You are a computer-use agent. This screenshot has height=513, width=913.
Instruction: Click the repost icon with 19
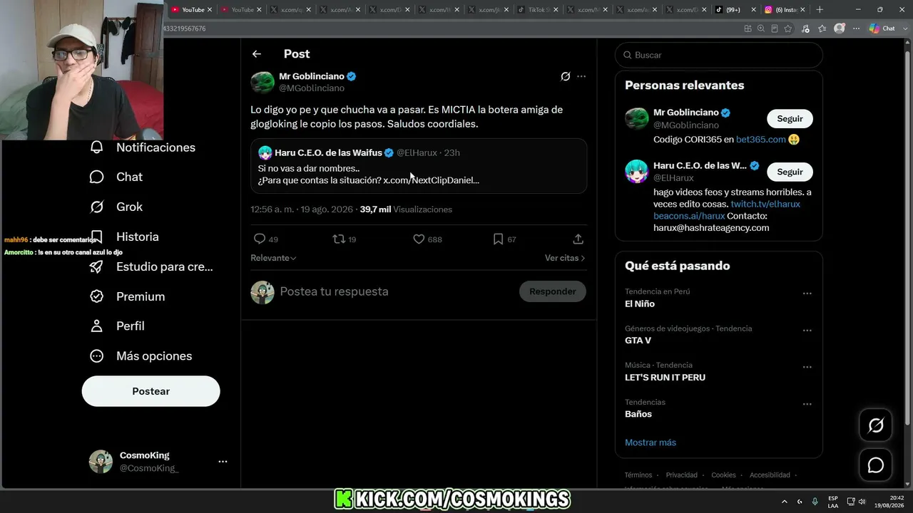pos(340,239)
